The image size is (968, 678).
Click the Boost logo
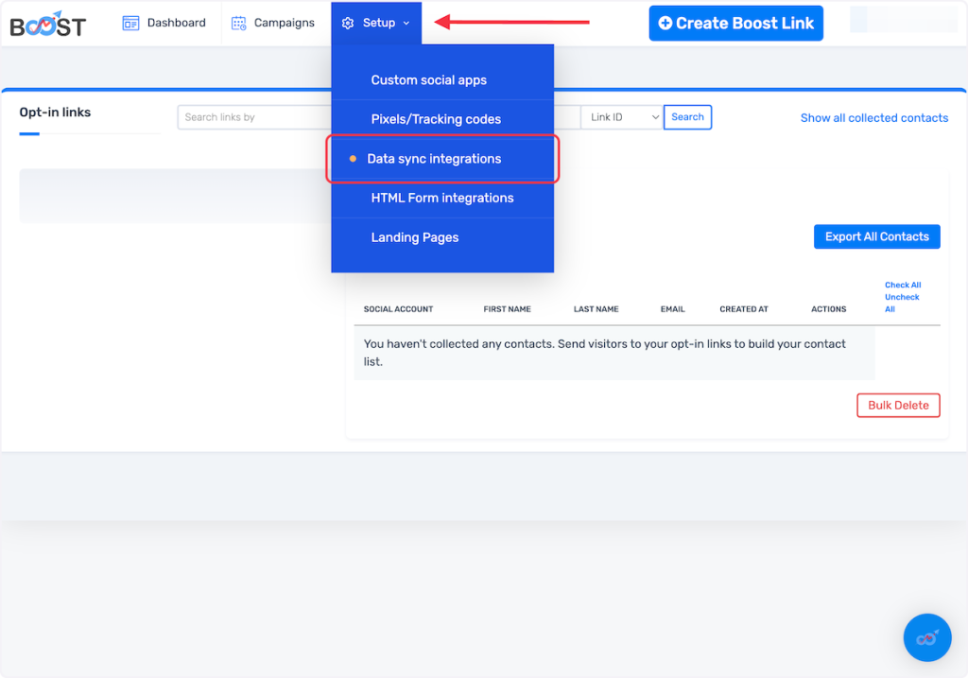coord(47,24)
